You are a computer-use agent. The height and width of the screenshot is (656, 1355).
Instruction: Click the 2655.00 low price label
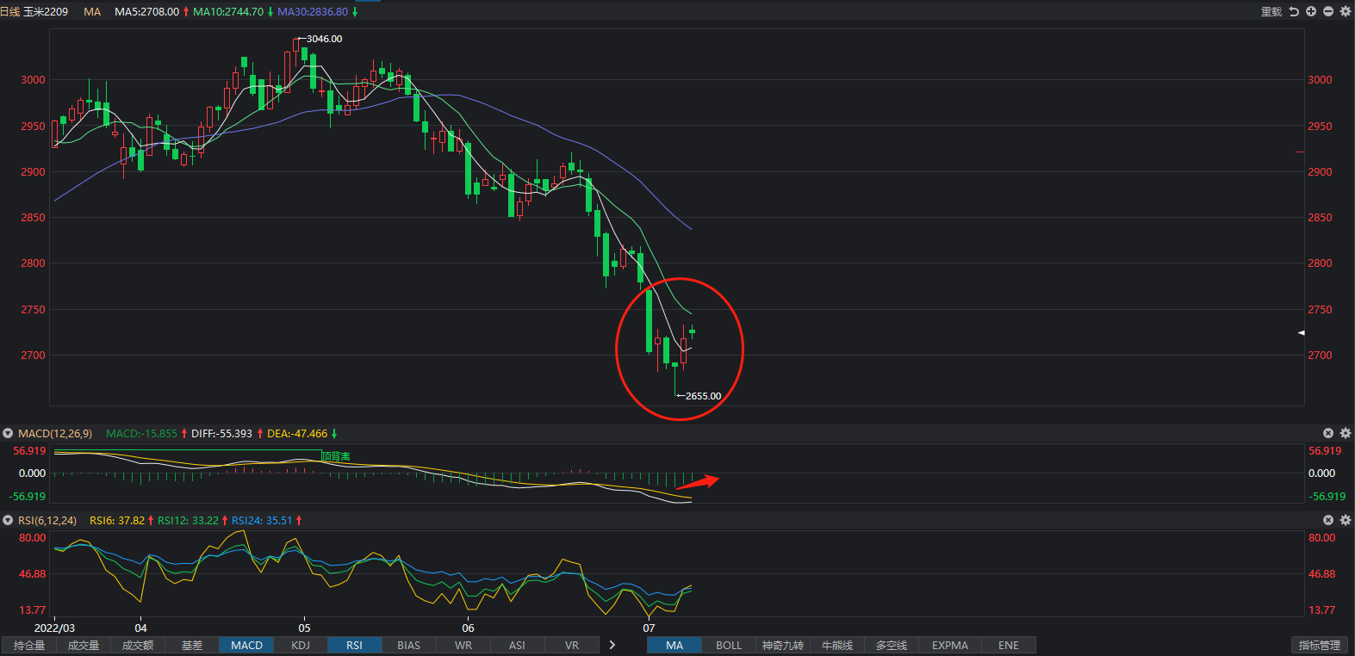coord(703,396)
